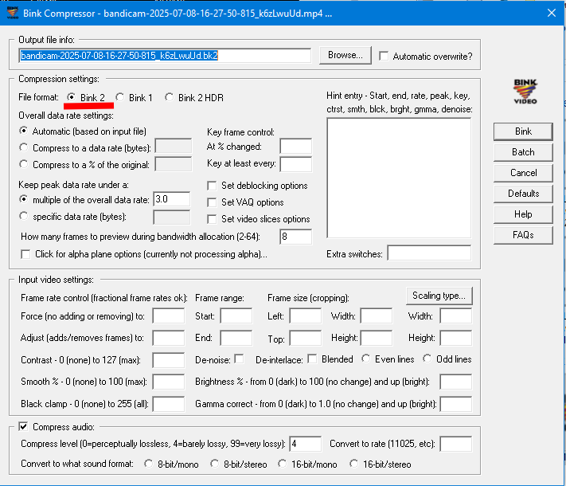566x486 pixels.
Task: Enable the Automatic overwrite checkbox
Action: 384,56
